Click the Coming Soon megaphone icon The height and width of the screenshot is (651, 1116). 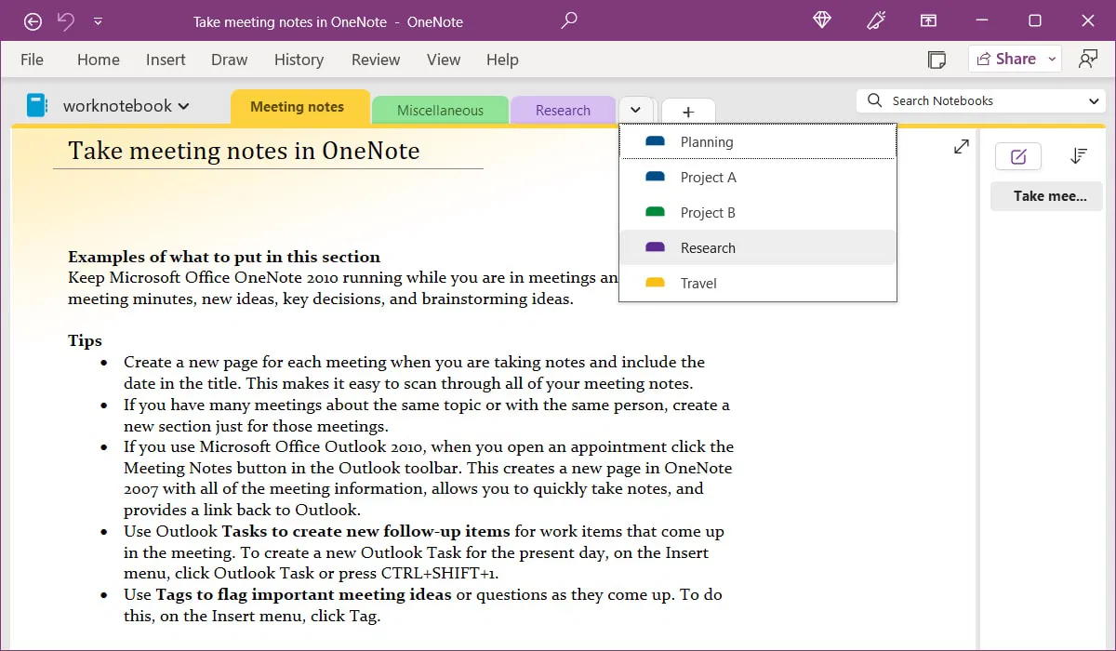pyautogui.click(x=875, y=20)
